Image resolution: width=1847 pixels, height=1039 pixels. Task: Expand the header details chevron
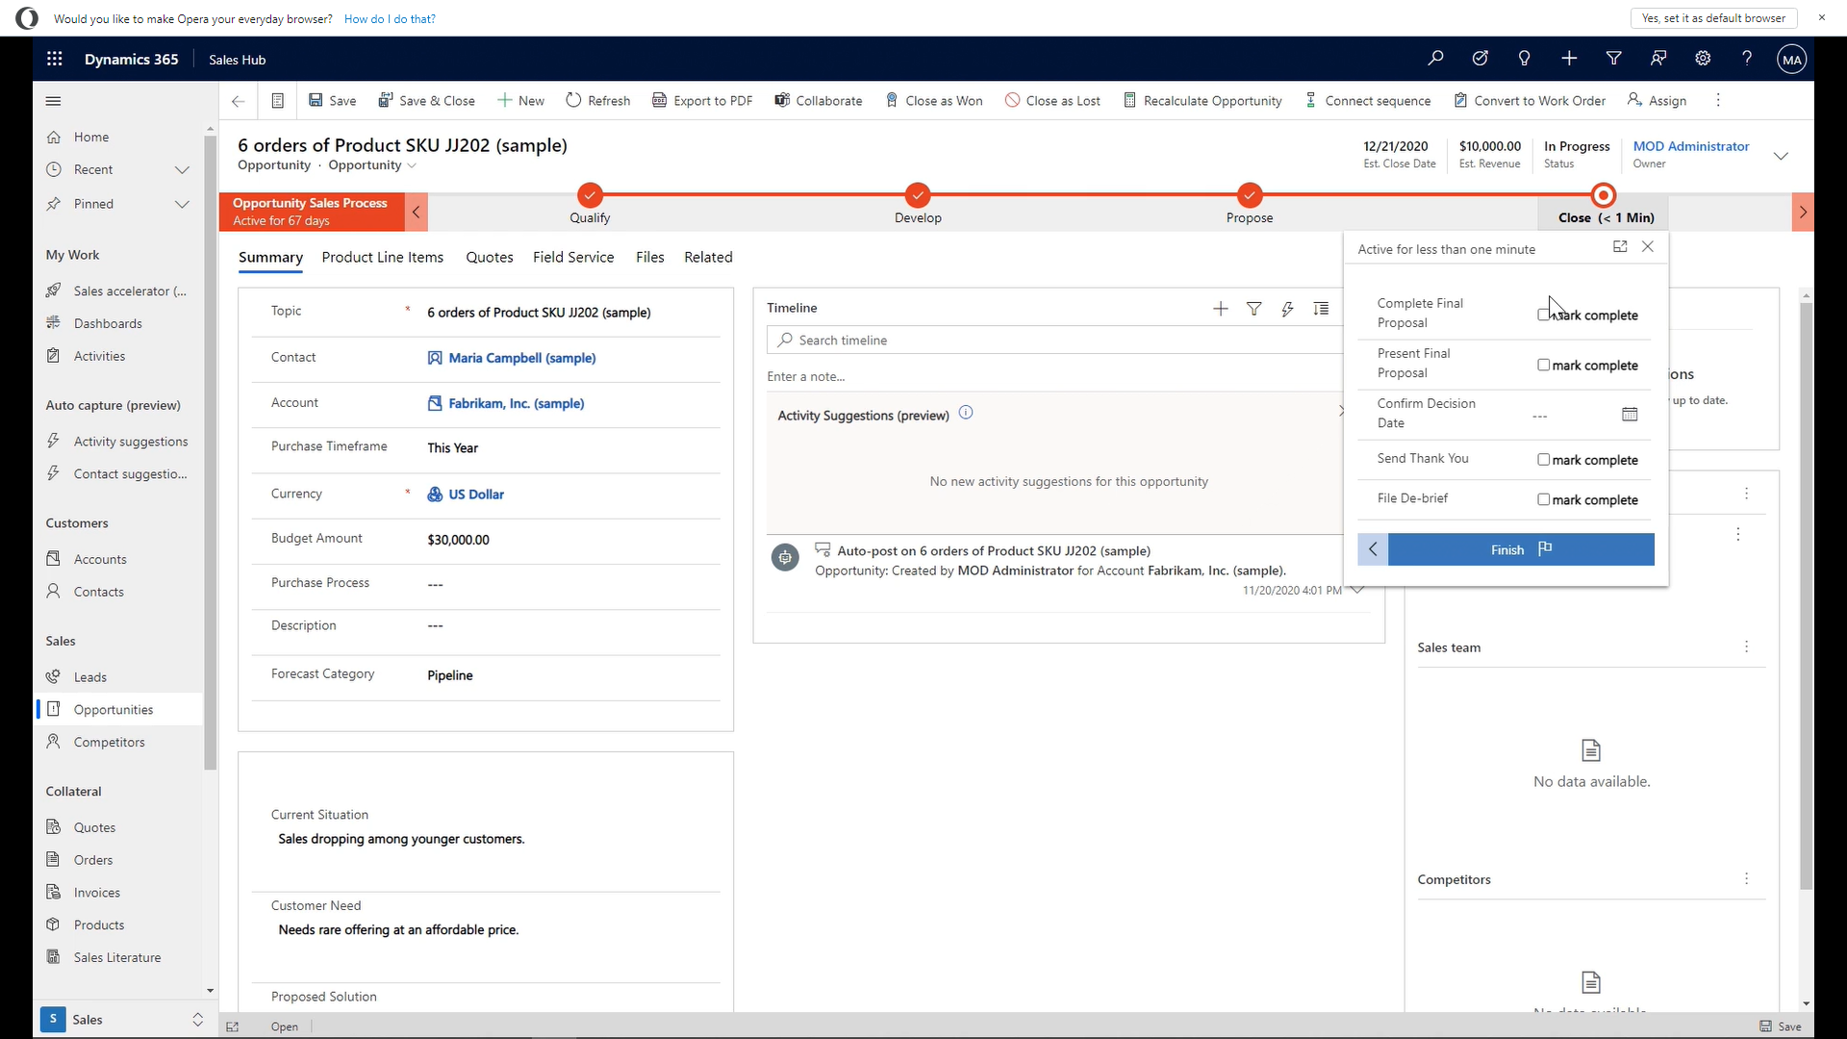point(1781,156)
